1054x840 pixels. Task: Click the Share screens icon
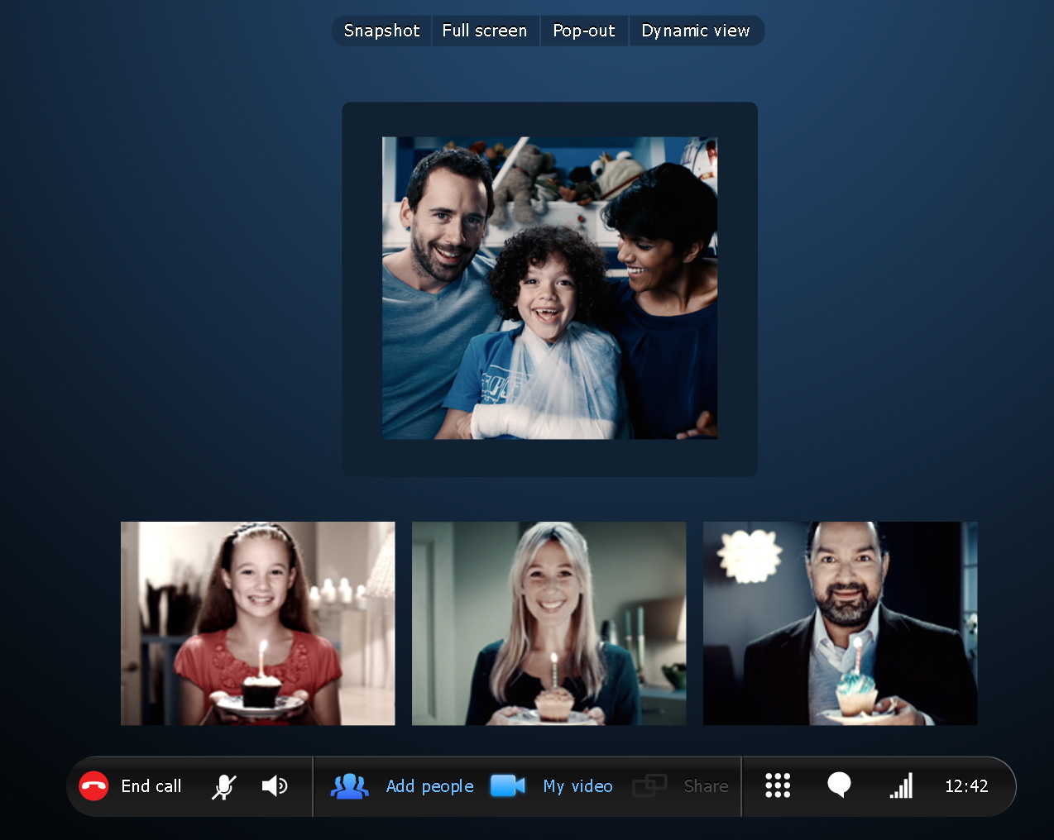649,785
